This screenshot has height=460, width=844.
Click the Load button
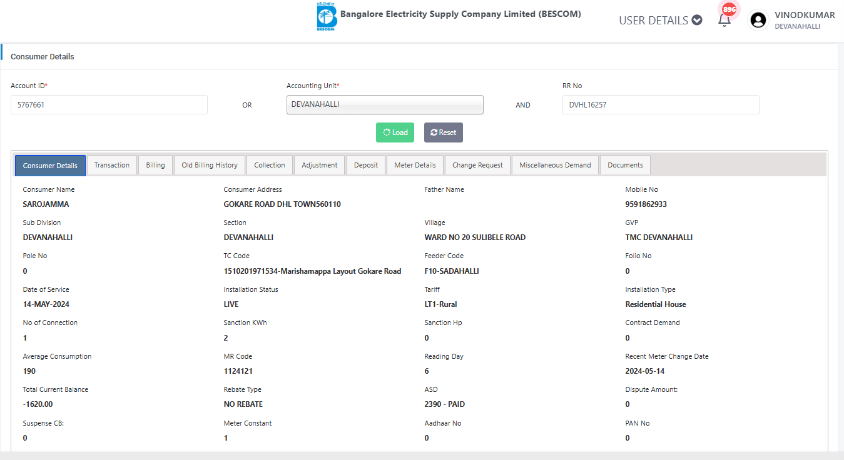pos(395,132)
